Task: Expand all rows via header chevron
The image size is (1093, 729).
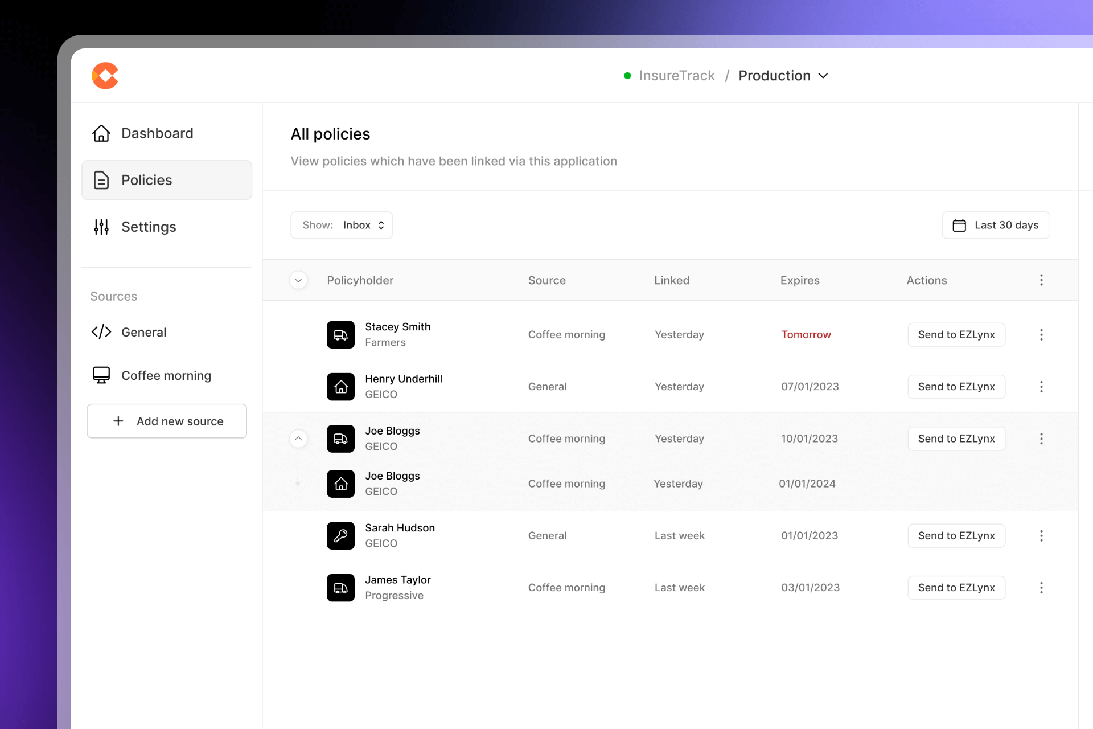Action: coord(298,280)
